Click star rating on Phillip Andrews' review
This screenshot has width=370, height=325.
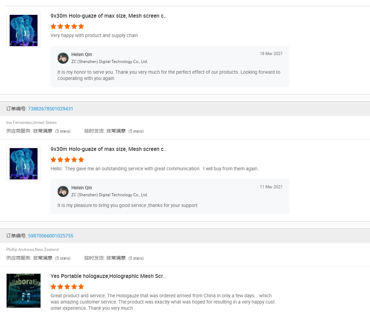pyautogui.click(x=67, y=287)
